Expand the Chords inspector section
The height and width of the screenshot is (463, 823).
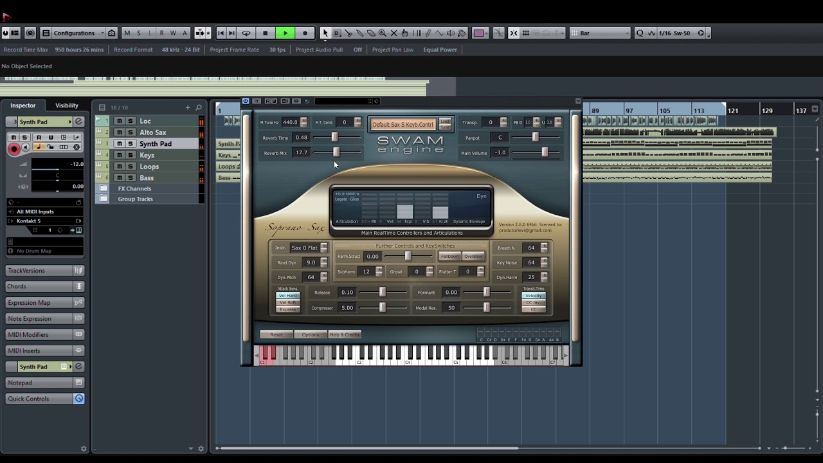click(45, 287)
